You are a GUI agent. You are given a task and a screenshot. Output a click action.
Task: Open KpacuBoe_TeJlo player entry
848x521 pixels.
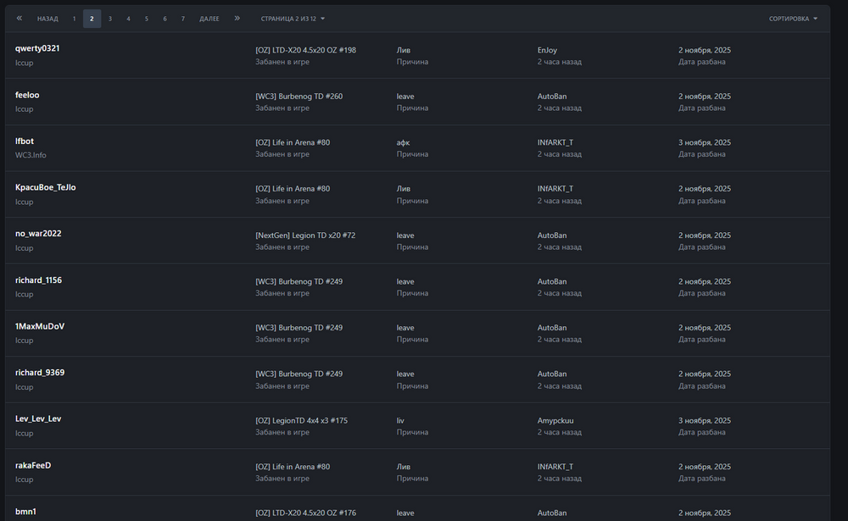pos(46,187)
